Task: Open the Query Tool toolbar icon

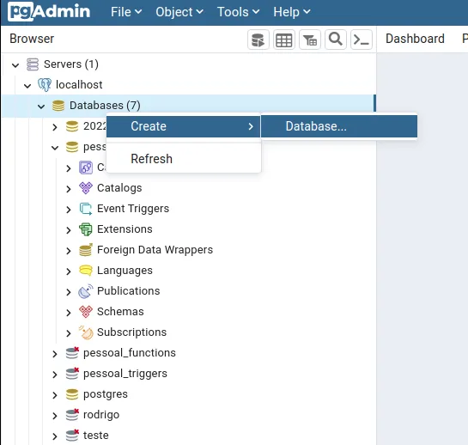Action: pos(258,40)
